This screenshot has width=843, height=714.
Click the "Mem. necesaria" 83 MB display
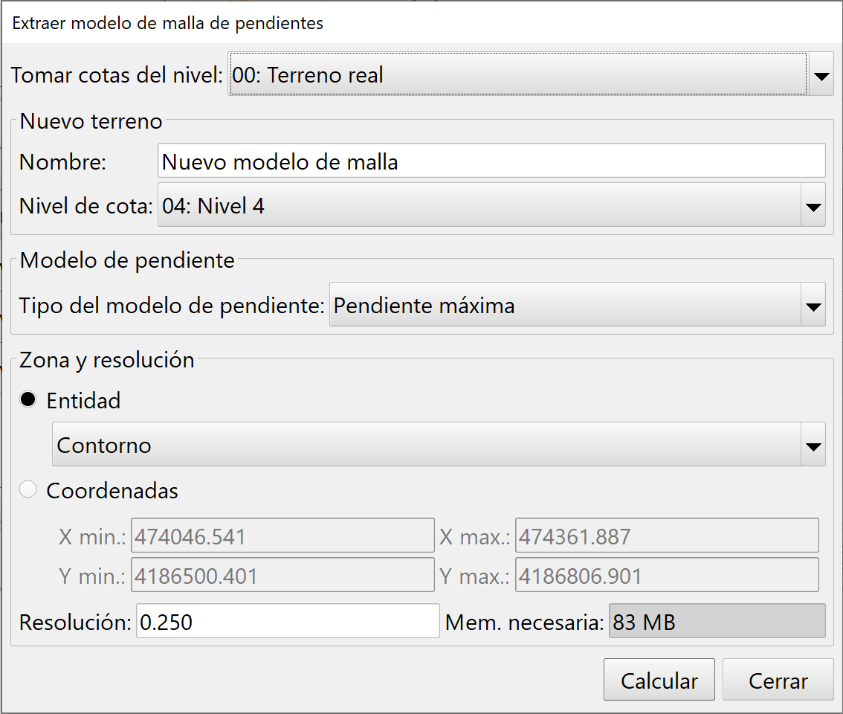click(x=717, y=622)
